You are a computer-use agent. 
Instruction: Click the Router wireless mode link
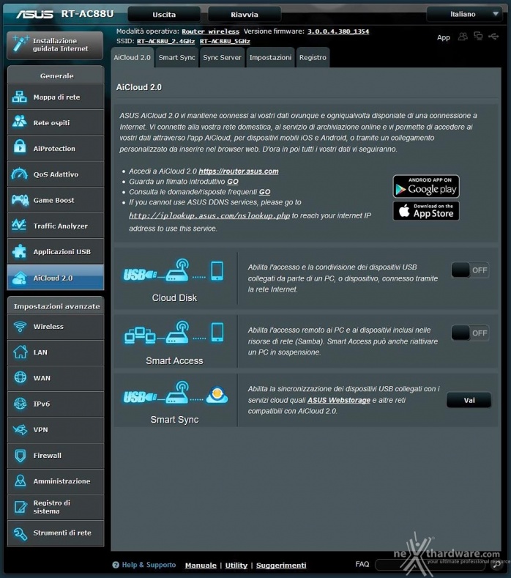pos(210,32)
